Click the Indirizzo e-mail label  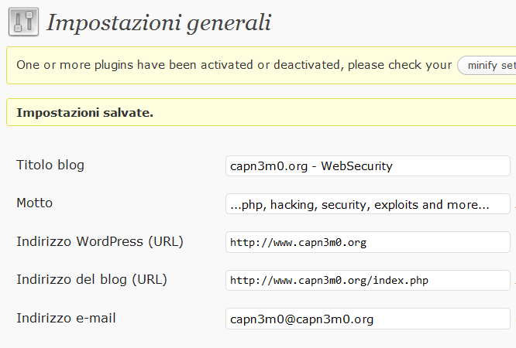coord(66,318)
